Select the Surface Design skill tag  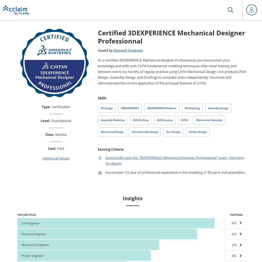[x=198, y=132]
